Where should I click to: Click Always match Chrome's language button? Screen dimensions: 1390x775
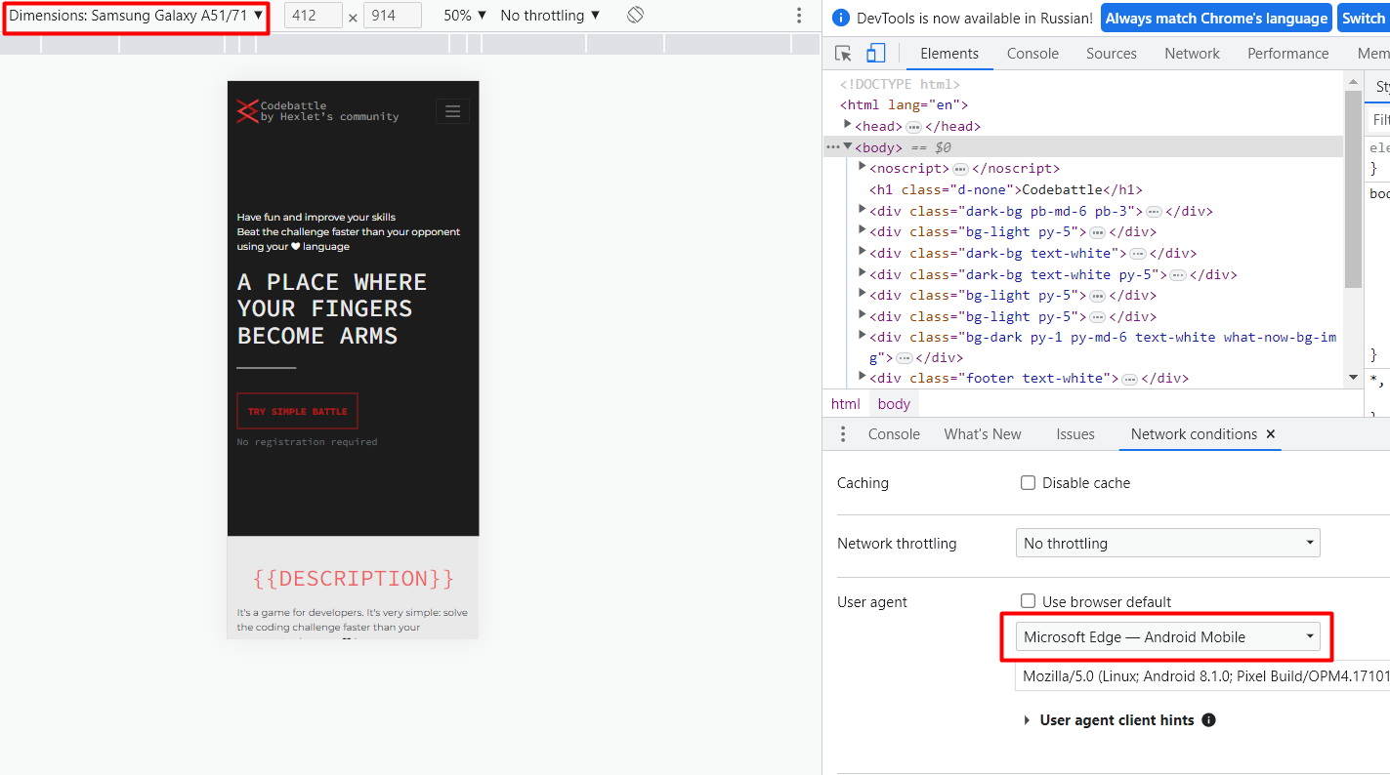[x=1217, y=18]
